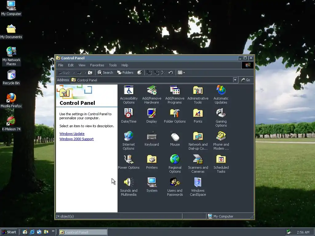This screenshot has height=236, width=315.
Task: Open Accessibility Options applet
Action: [x=129, y=95]
